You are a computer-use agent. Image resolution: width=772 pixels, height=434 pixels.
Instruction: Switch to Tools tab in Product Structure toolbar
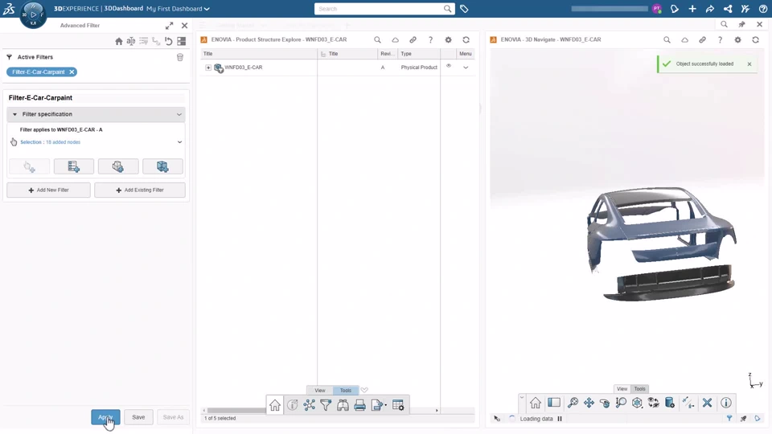click(346, 391)
